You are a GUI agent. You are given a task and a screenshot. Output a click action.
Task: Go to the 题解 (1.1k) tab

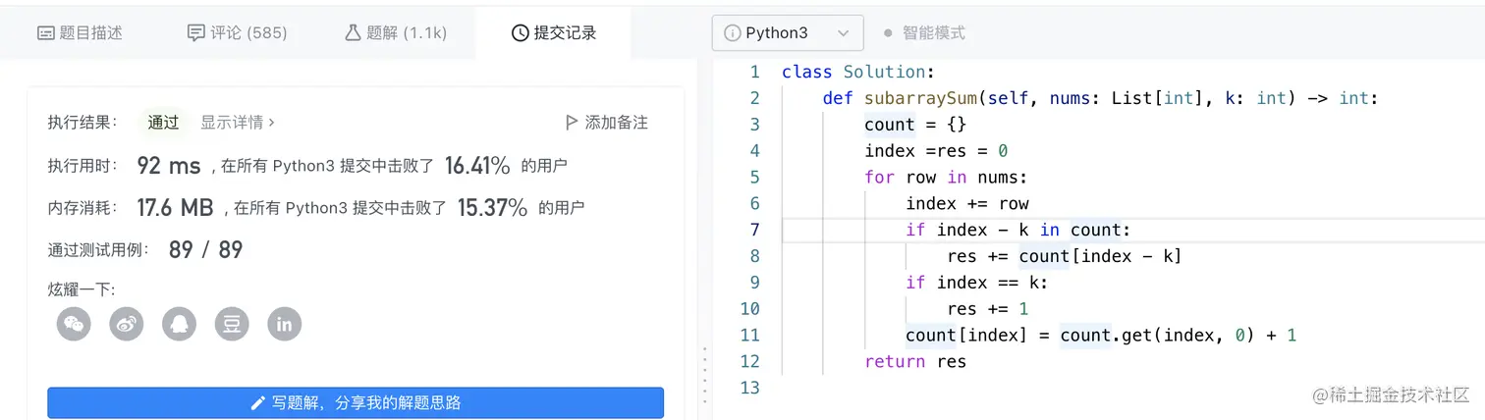(396, 33)
